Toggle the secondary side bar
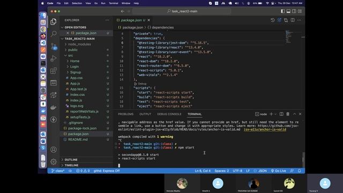The width and height of the screenshot is (343, 193). [294, 11]
